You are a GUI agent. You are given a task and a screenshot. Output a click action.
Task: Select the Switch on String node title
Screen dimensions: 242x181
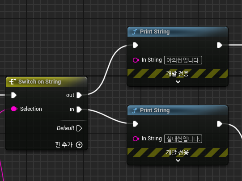tap(40, 82)
